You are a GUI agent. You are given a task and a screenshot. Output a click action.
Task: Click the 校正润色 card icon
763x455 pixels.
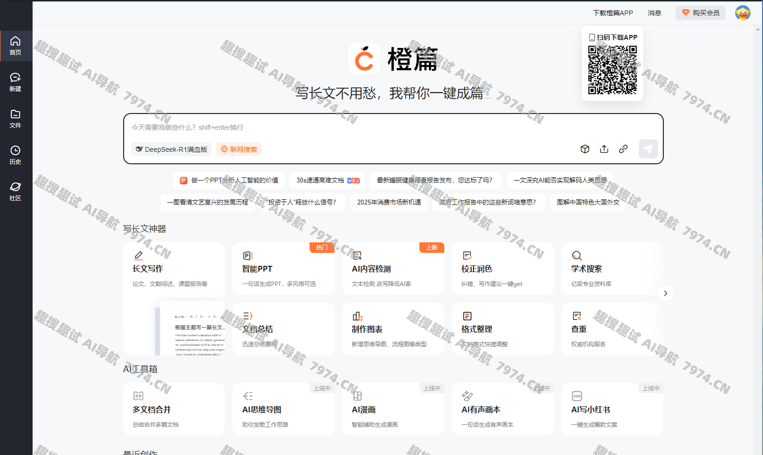[467, 255]
